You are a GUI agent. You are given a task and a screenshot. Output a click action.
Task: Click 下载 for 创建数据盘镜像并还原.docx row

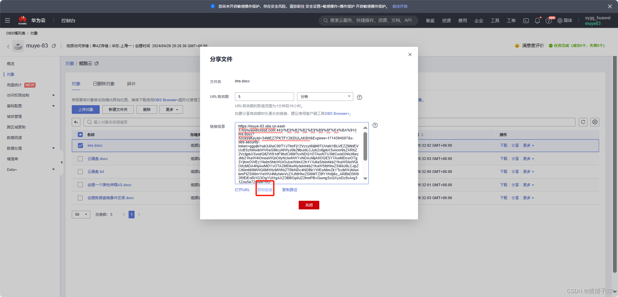504,198
